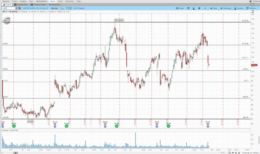
Task: Open the Drawings dropdown
Action: [x=226, y=8]
